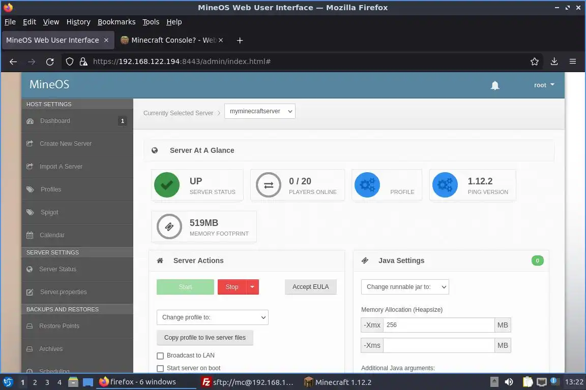This screenshot has width=586, height=390.
Task: Expand the root user menu
Action: (544, 85)
